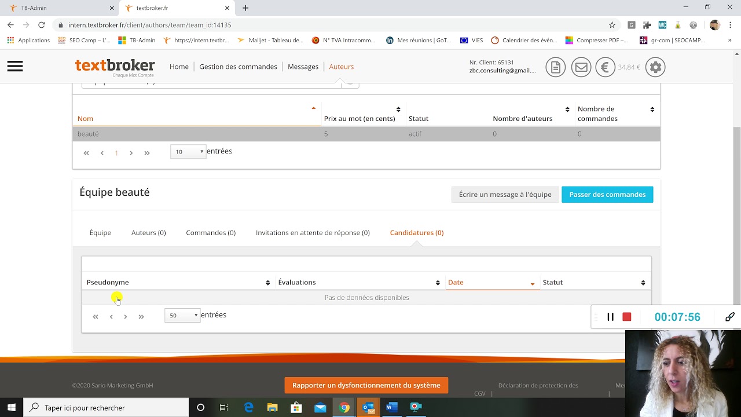The image size is (741, 417).
Task: Open the Auteurs menu item
Action: (341, 67)
